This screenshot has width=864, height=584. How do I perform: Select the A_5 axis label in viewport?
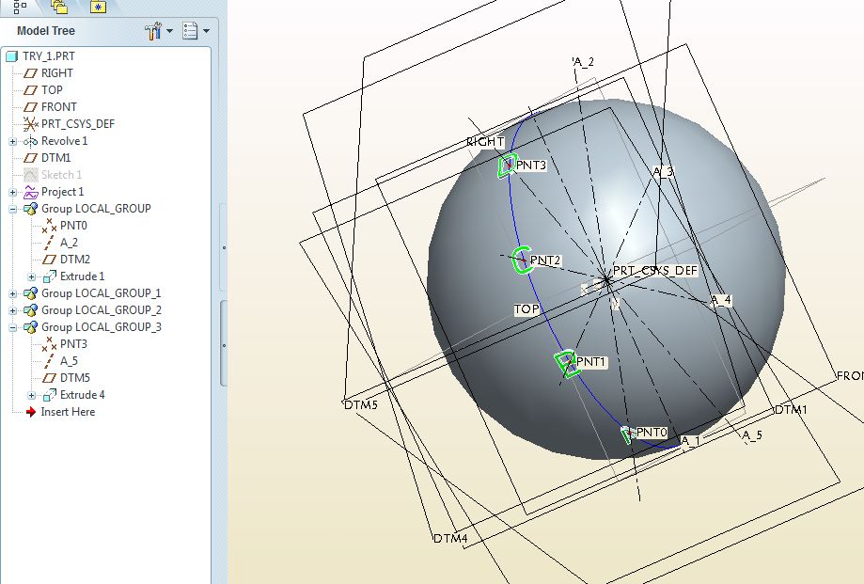[751, 435]
